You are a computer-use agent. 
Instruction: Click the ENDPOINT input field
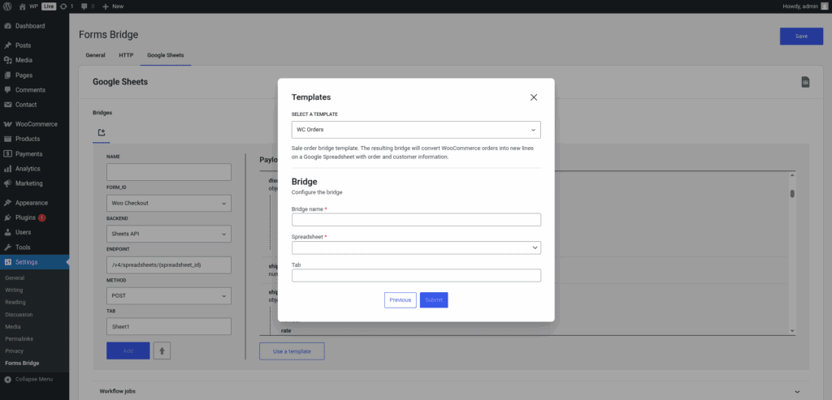pos(169,265)
